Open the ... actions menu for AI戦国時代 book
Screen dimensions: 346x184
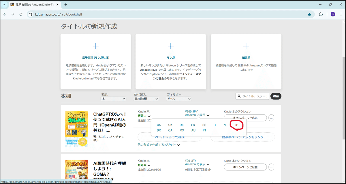(271, 167)
